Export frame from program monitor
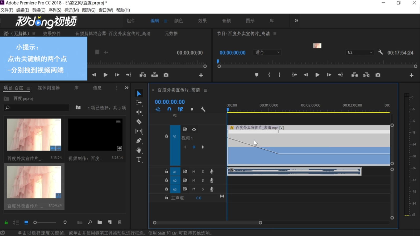This screenshot has width=420, height=236. (378, 75)
